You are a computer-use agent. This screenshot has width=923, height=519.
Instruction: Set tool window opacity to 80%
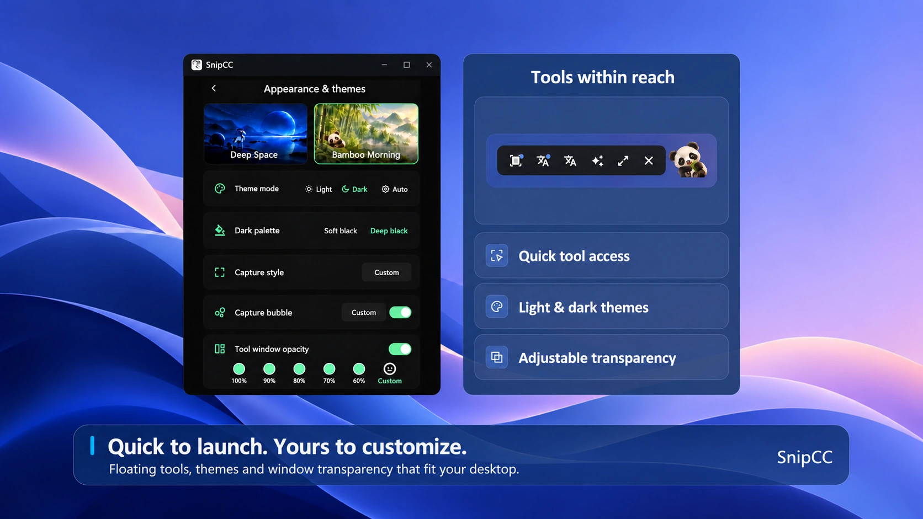pyautogui.click(x=299, y=369)
